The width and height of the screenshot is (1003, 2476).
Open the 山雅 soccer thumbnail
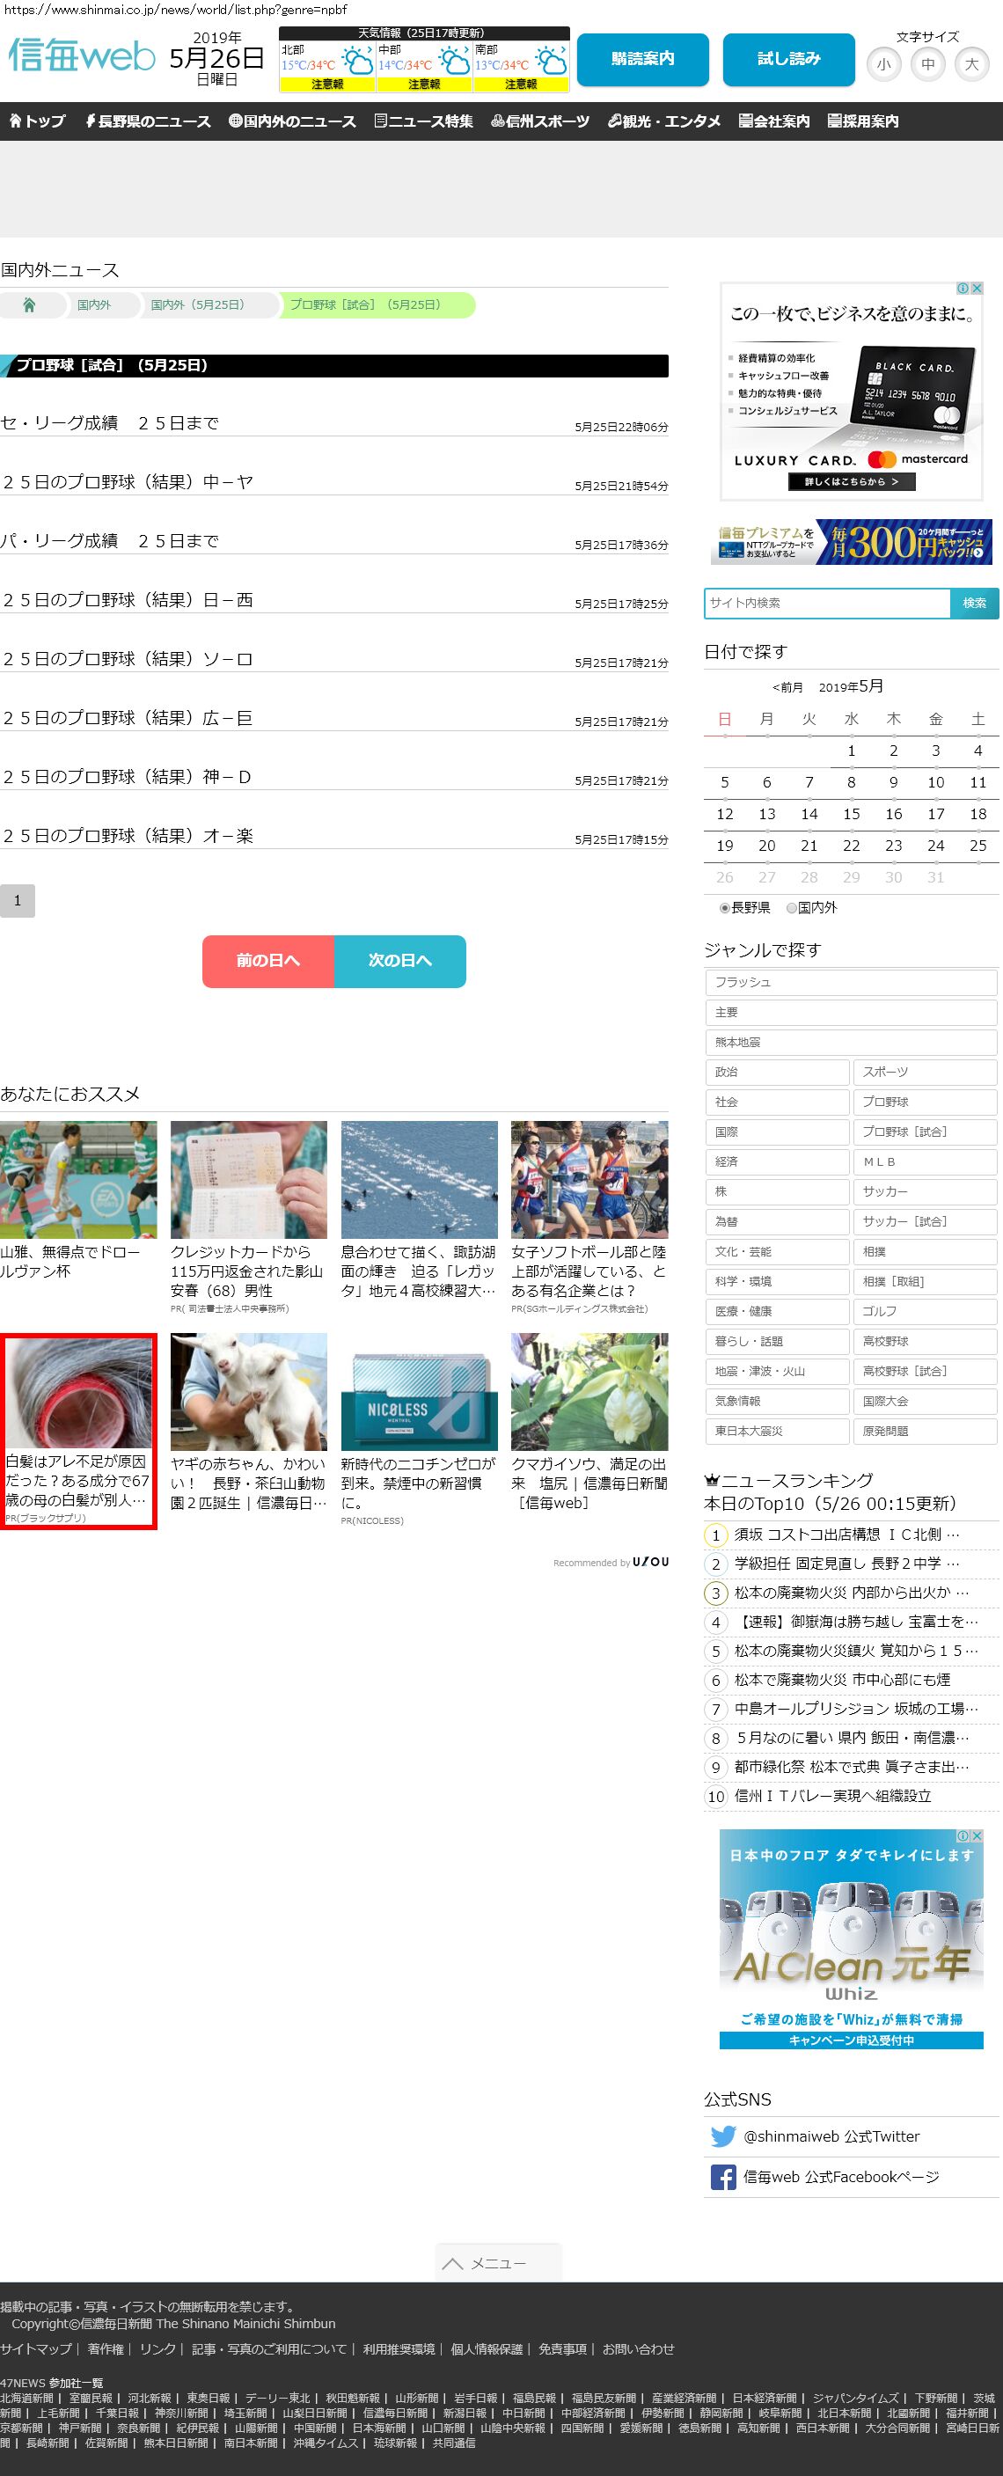pos(77,1179)
